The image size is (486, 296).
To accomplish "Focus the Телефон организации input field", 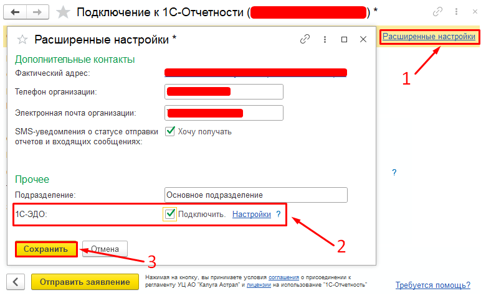I will pos(224,91).
